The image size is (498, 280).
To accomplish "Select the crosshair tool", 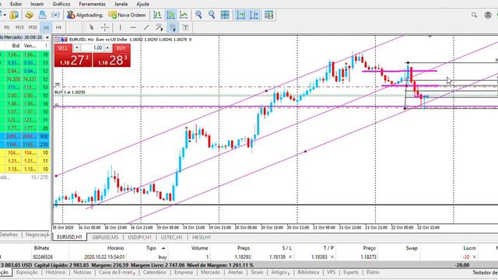I will (x=104, y=28).
